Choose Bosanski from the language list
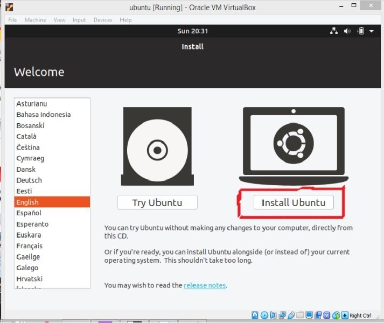Viewport: 384px width, 323px height. tap(52, 125)
